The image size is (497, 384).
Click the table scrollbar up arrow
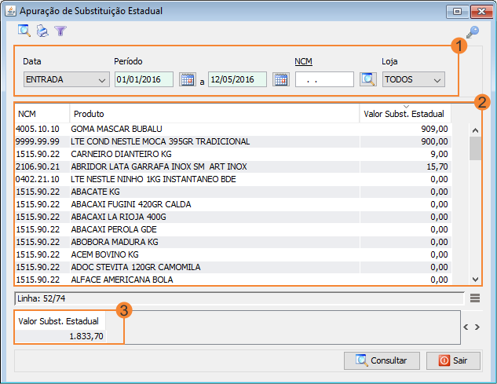(x=475, y=130)
